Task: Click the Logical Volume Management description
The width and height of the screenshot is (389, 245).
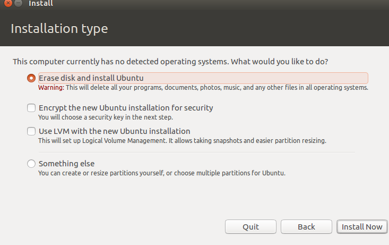Action: pos(182,141)
